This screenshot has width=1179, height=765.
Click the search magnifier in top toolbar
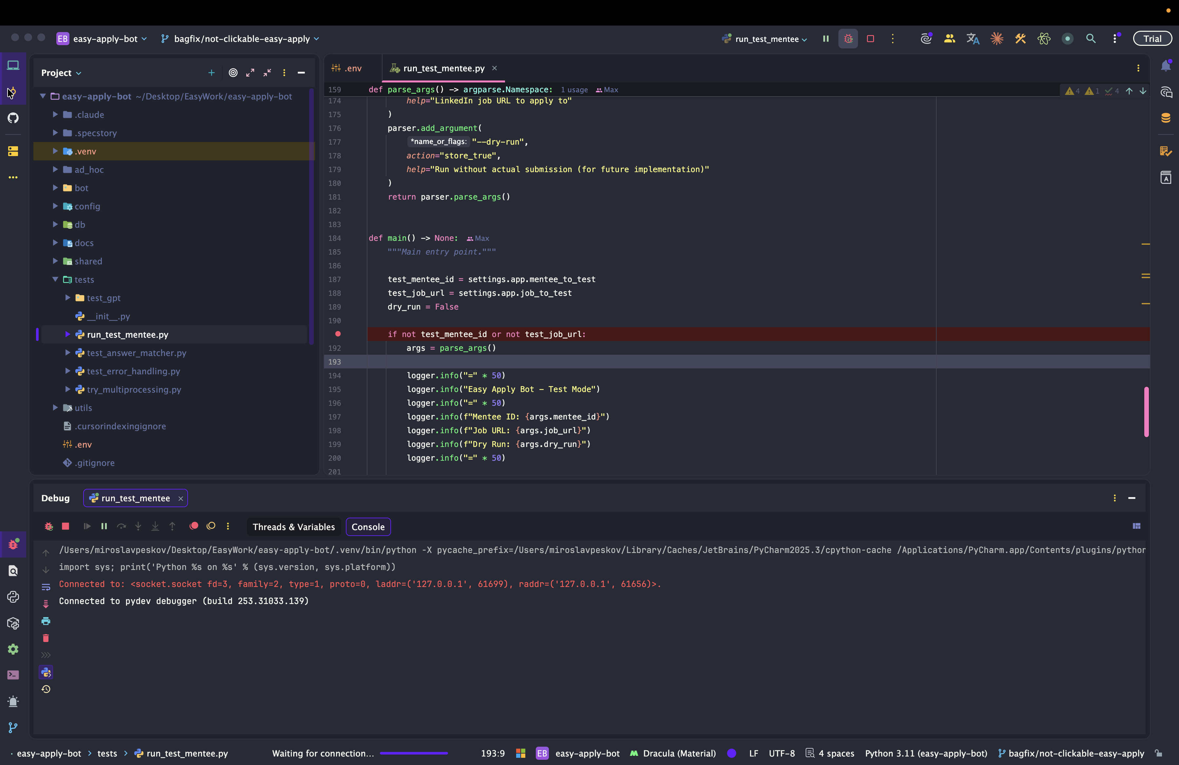pyautogui.click(x=1090, y=39)
